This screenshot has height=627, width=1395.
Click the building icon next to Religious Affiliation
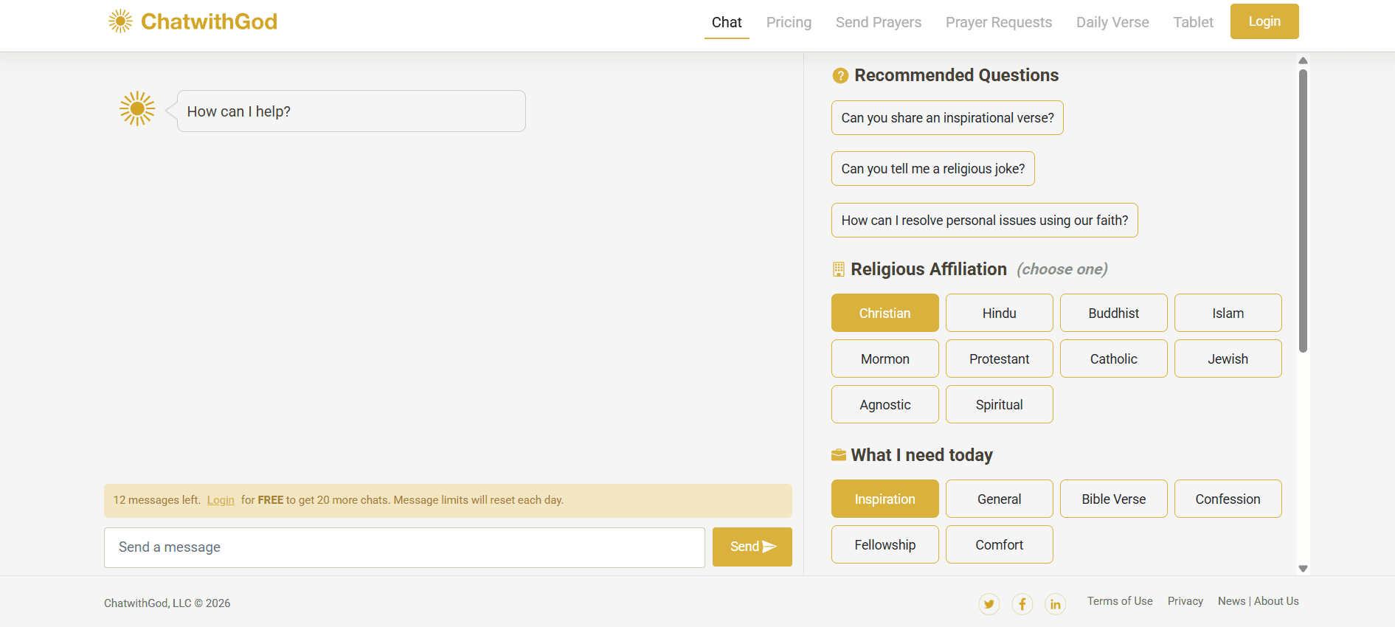point(838,269)
